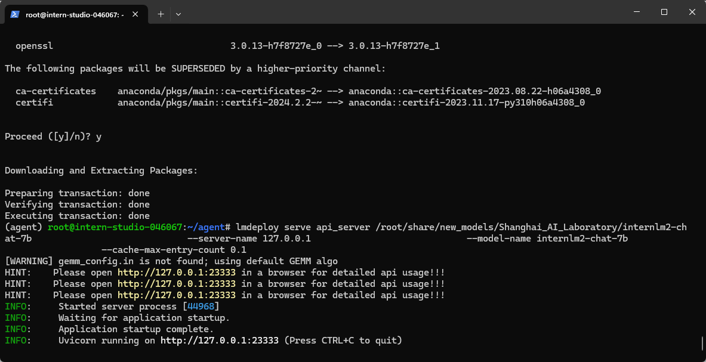Close the terminal window
This screenshot has height=362, width=706.
(x=692, y=12)
